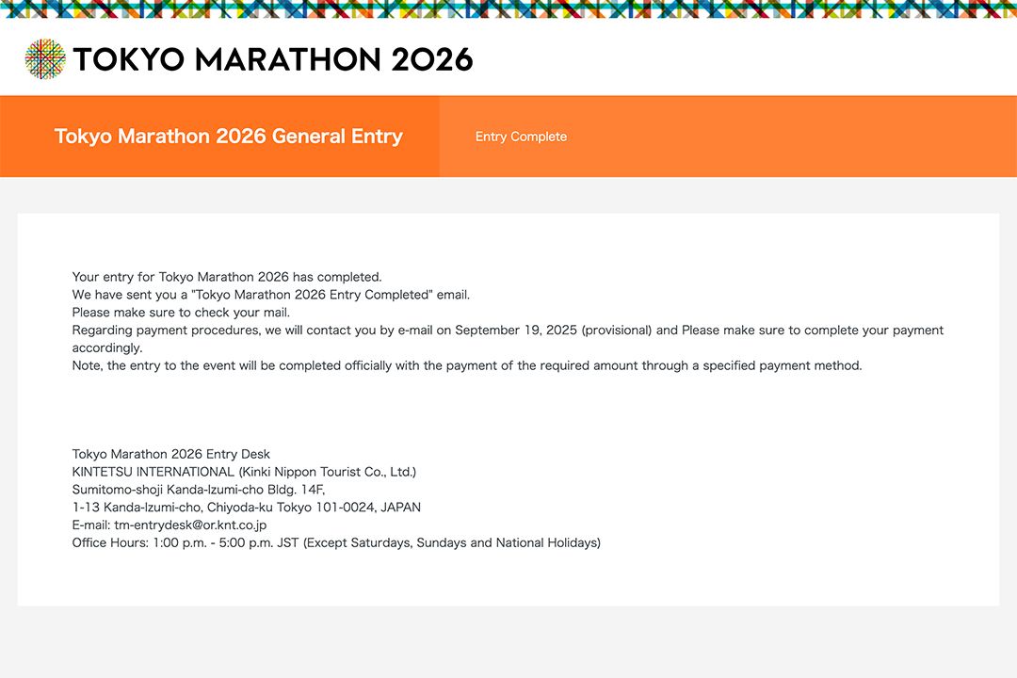This screenshot has width=1017, height=678.
Task: Click the TOKYO MARATHON 2026 wordmark
Action: pos(273,60)
